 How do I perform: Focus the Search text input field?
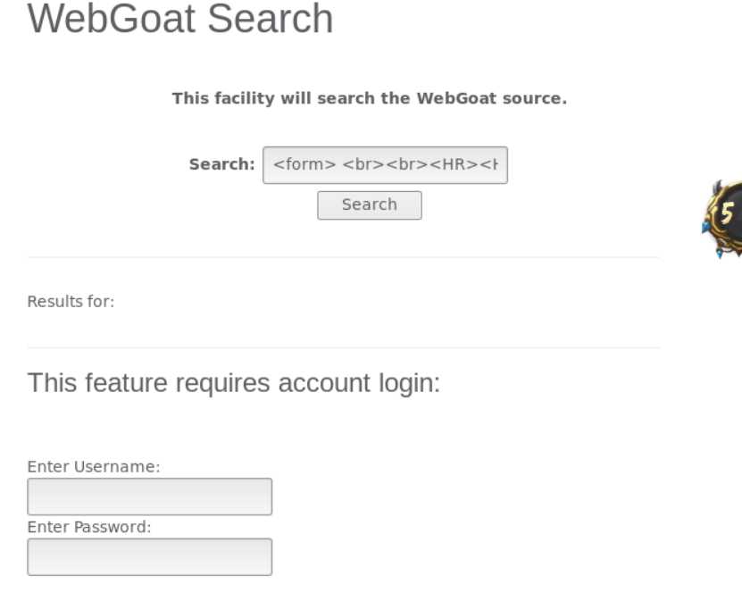pos(385,165)
